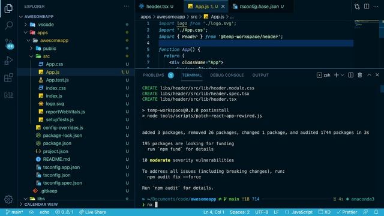This screenshot has width=384, height=216.
Task: Click the Prettier status item
Action: click(347, 212)
